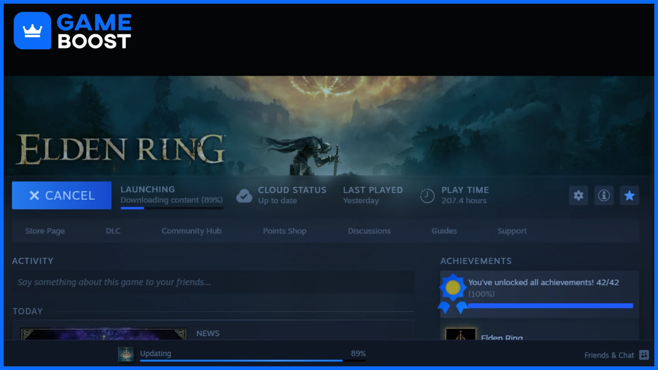658x370 pixels.
Task: Click the '89%' text in the bottom bar
Action: point(358,354)
